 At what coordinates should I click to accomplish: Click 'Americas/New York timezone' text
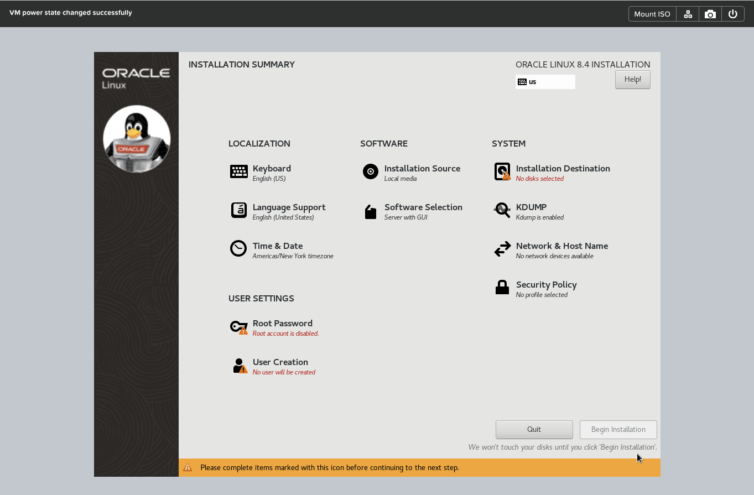(293, 256)
